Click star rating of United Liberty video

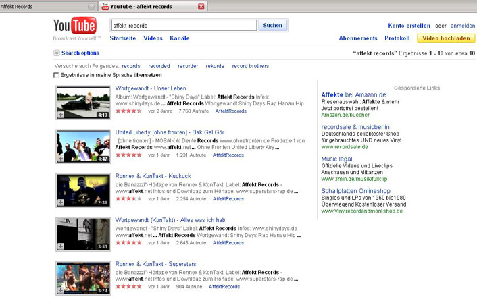[x=128, y=155]
